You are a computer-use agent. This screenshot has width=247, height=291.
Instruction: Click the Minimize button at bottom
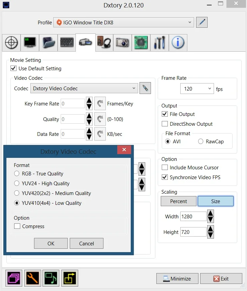177,278
